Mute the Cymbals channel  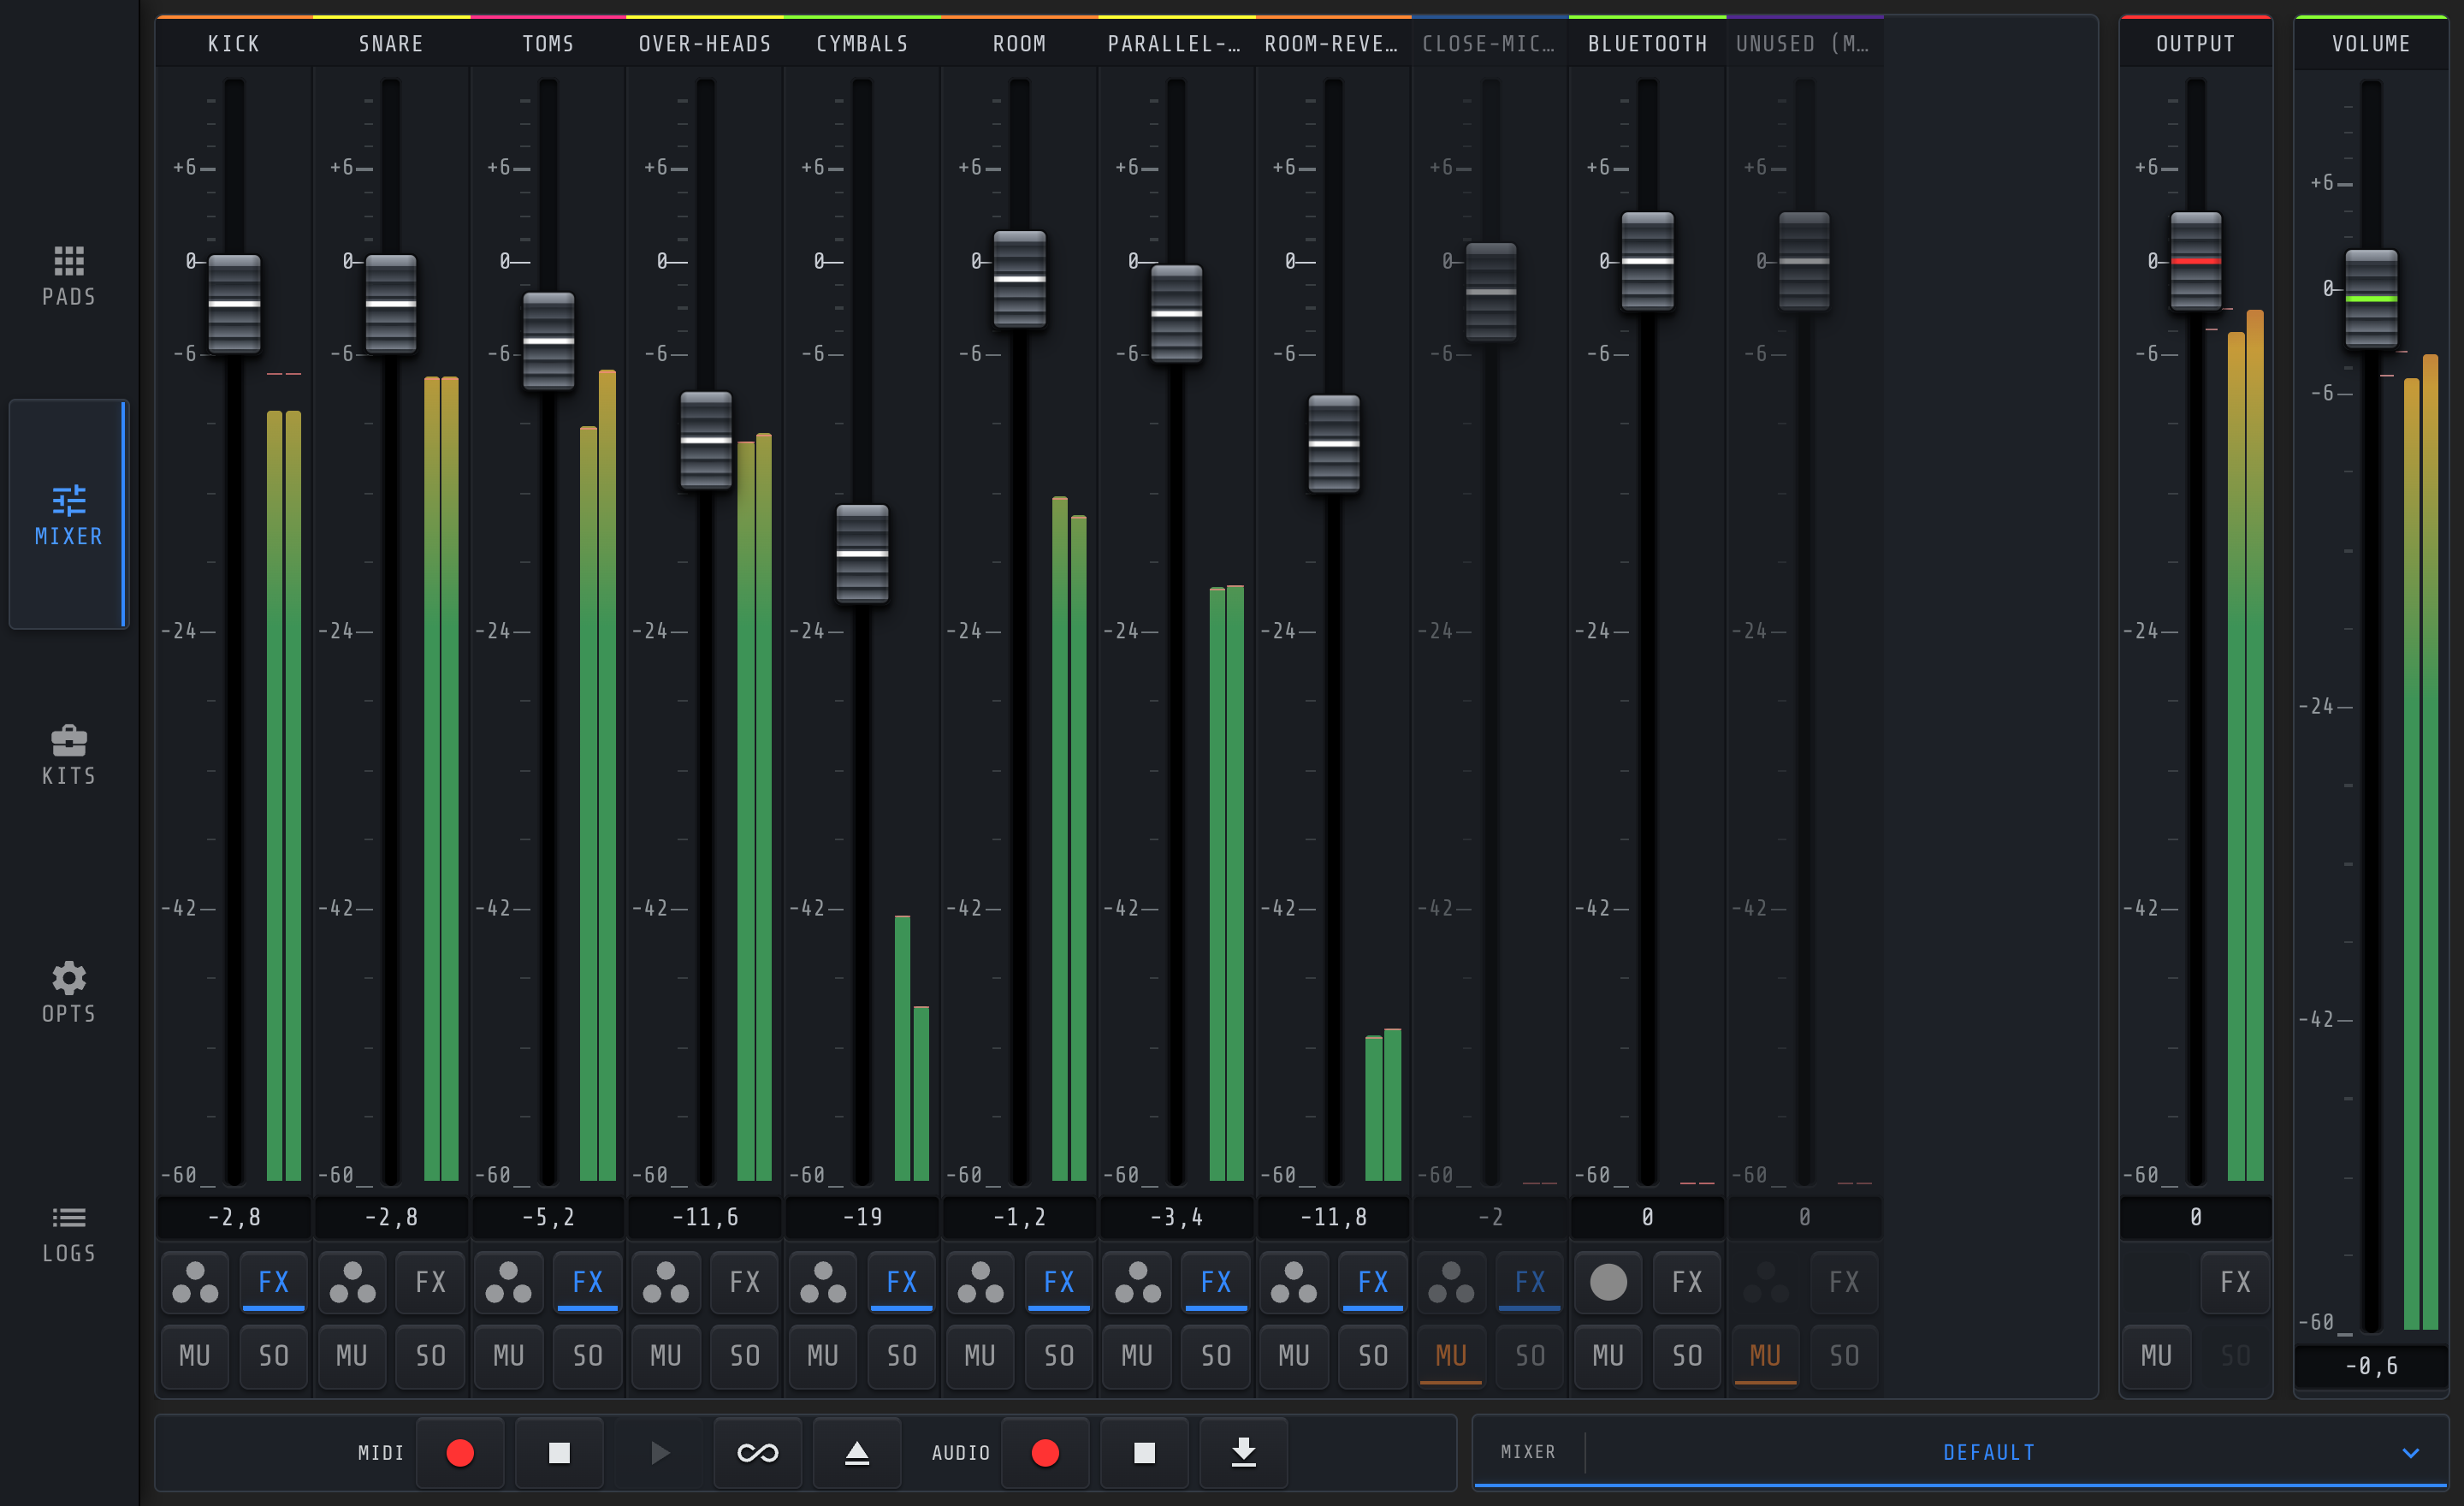[823, 1356]
